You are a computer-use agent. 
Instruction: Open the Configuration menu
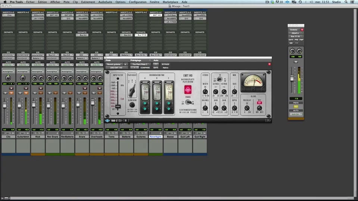coord(138,2)
